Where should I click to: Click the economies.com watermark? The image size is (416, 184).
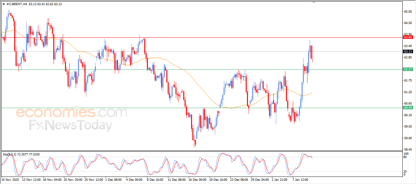click(71, 113)
